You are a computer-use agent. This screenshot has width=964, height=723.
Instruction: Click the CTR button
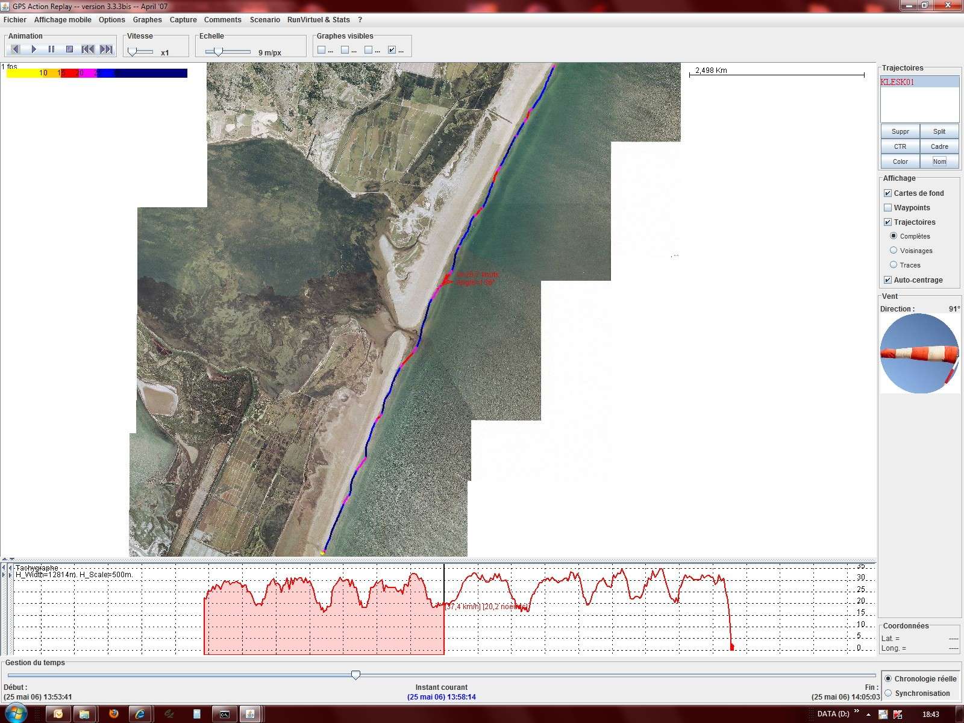(900, 146)
